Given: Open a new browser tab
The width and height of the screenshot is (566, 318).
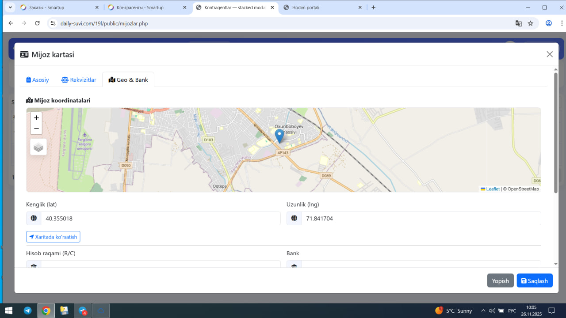Looking at the screenshot, I should pyautogui.click(x=374, y=8).
